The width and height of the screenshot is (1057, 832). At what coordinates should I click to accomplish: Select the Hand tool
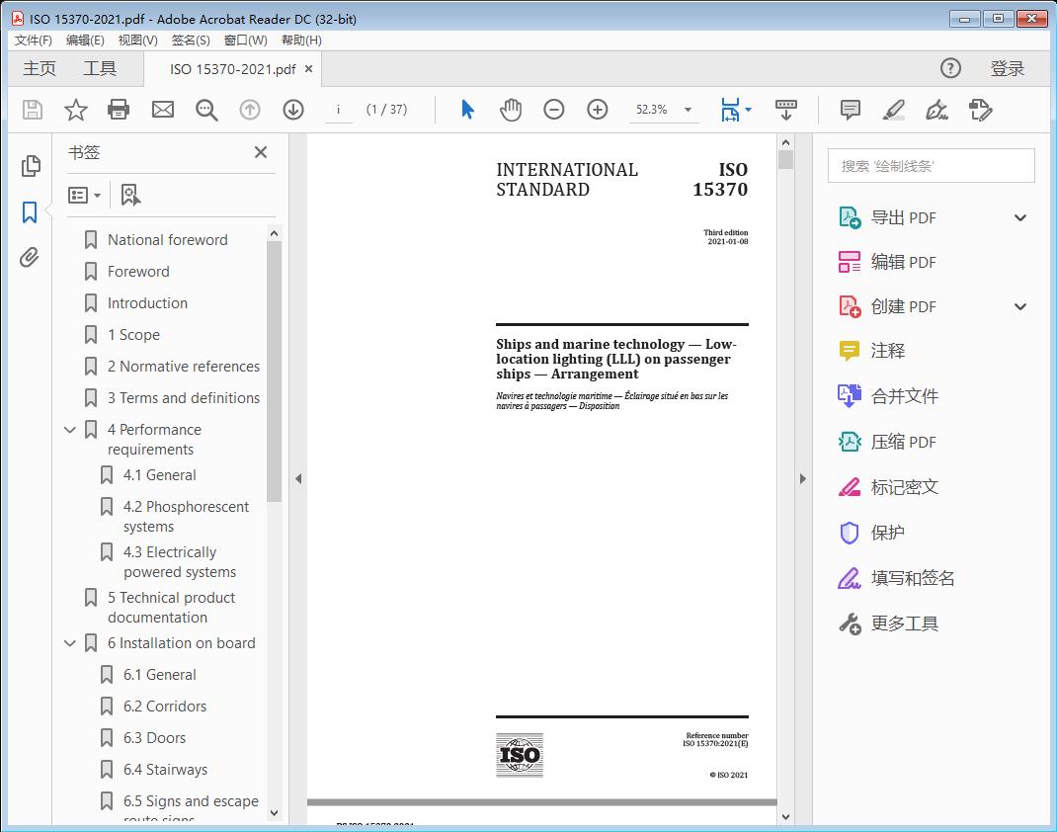[x=511, y=110]
